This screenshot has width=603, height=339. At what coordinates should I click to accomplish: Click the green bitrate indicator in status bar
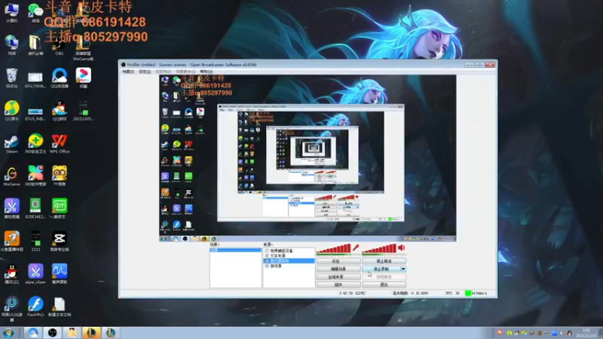(468, 293)
